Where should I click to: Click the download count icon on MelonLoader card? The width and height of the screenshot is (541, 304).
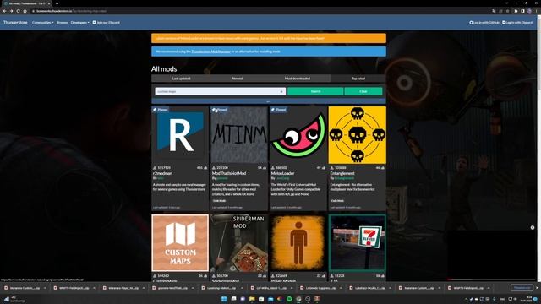click(x=273, y=168)
